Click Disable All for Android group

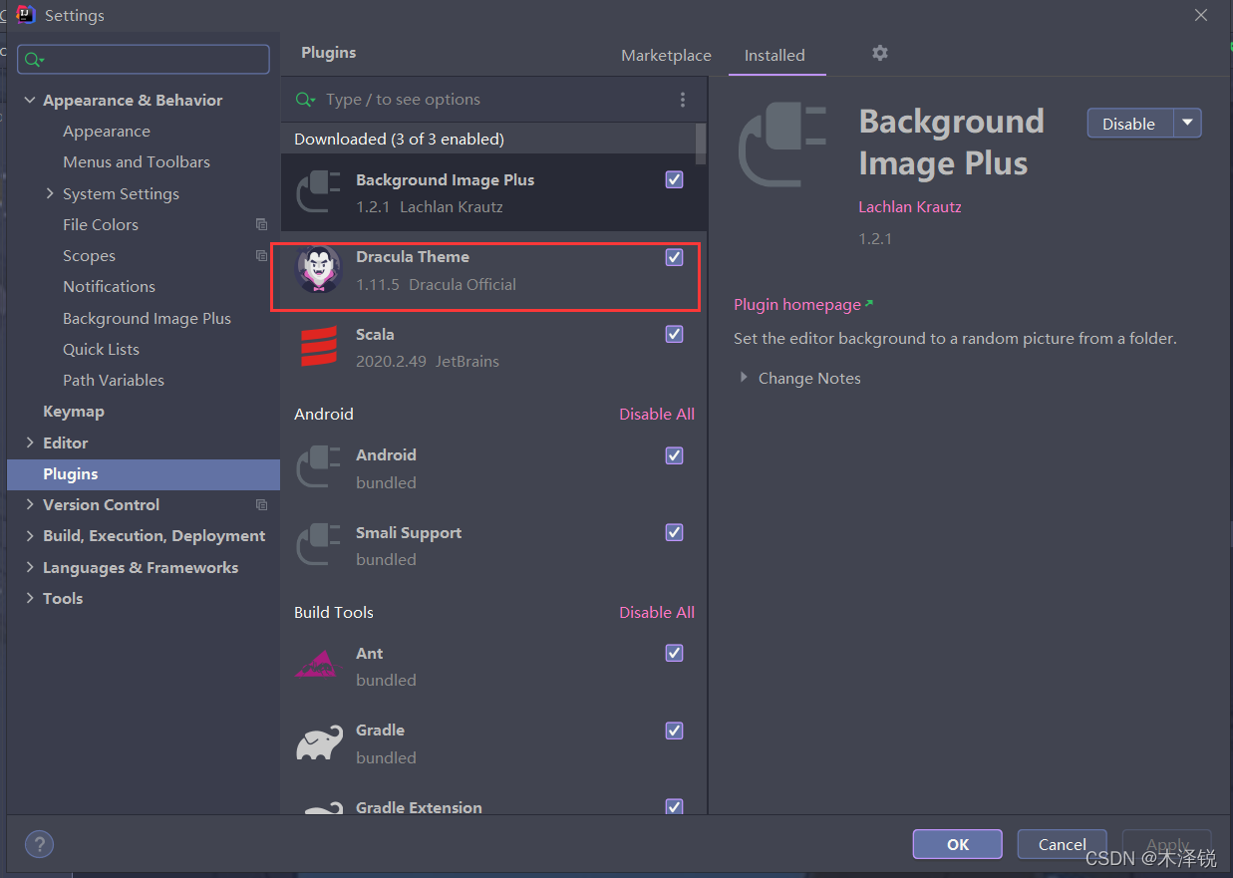(x=657, y=414)
